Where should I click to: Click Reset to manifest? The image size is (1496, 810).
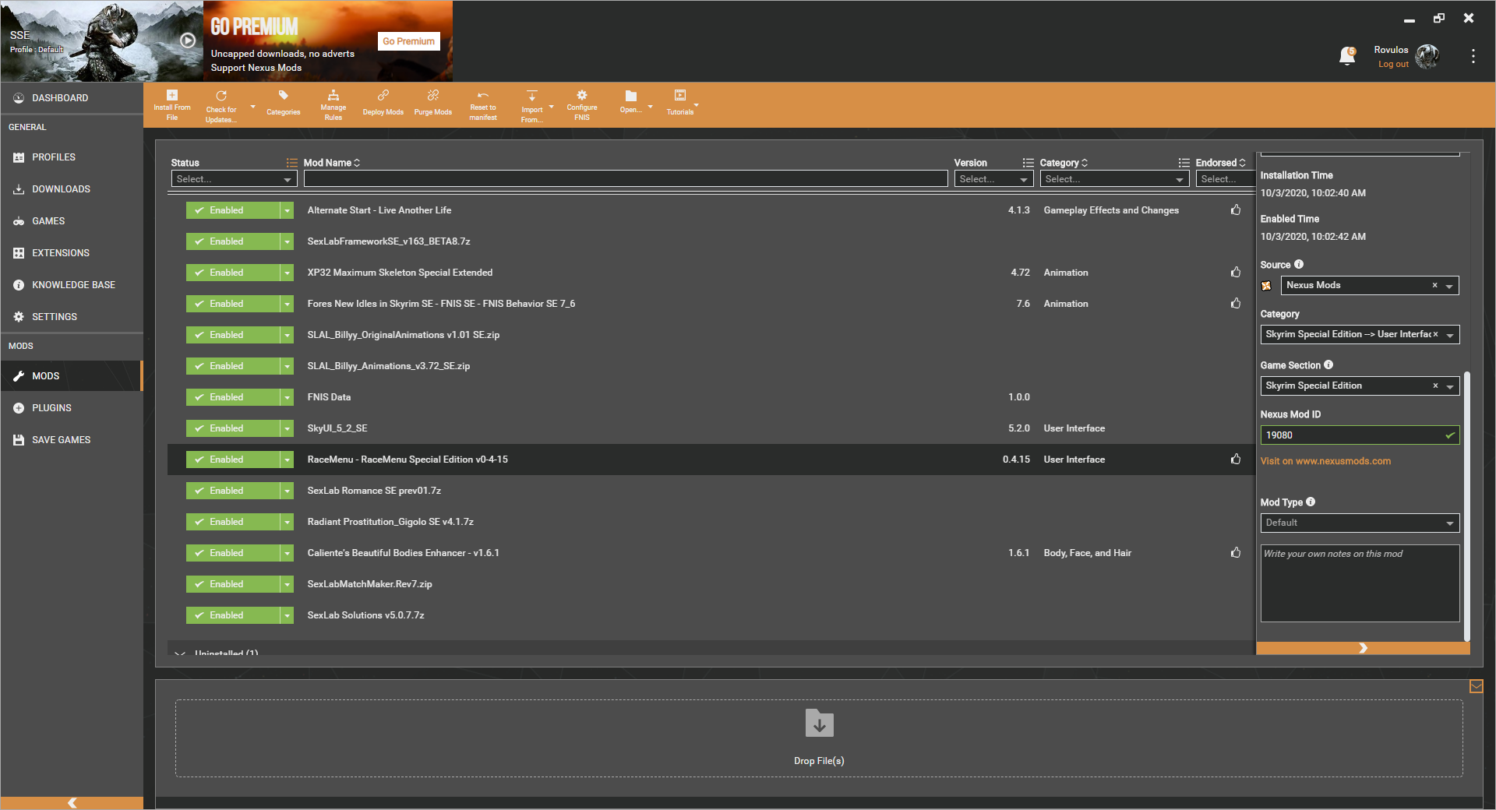(x=483, y=105)
